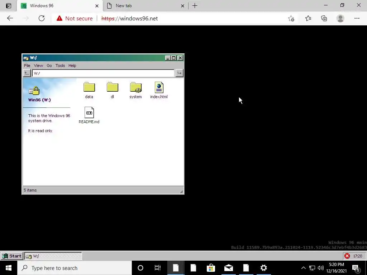Open Microsoft Store from taskbar

(x=211, y=268)
